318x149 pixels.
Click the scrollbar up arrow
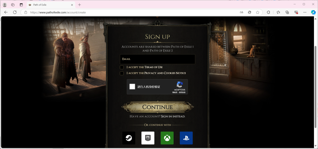(316, 19)
